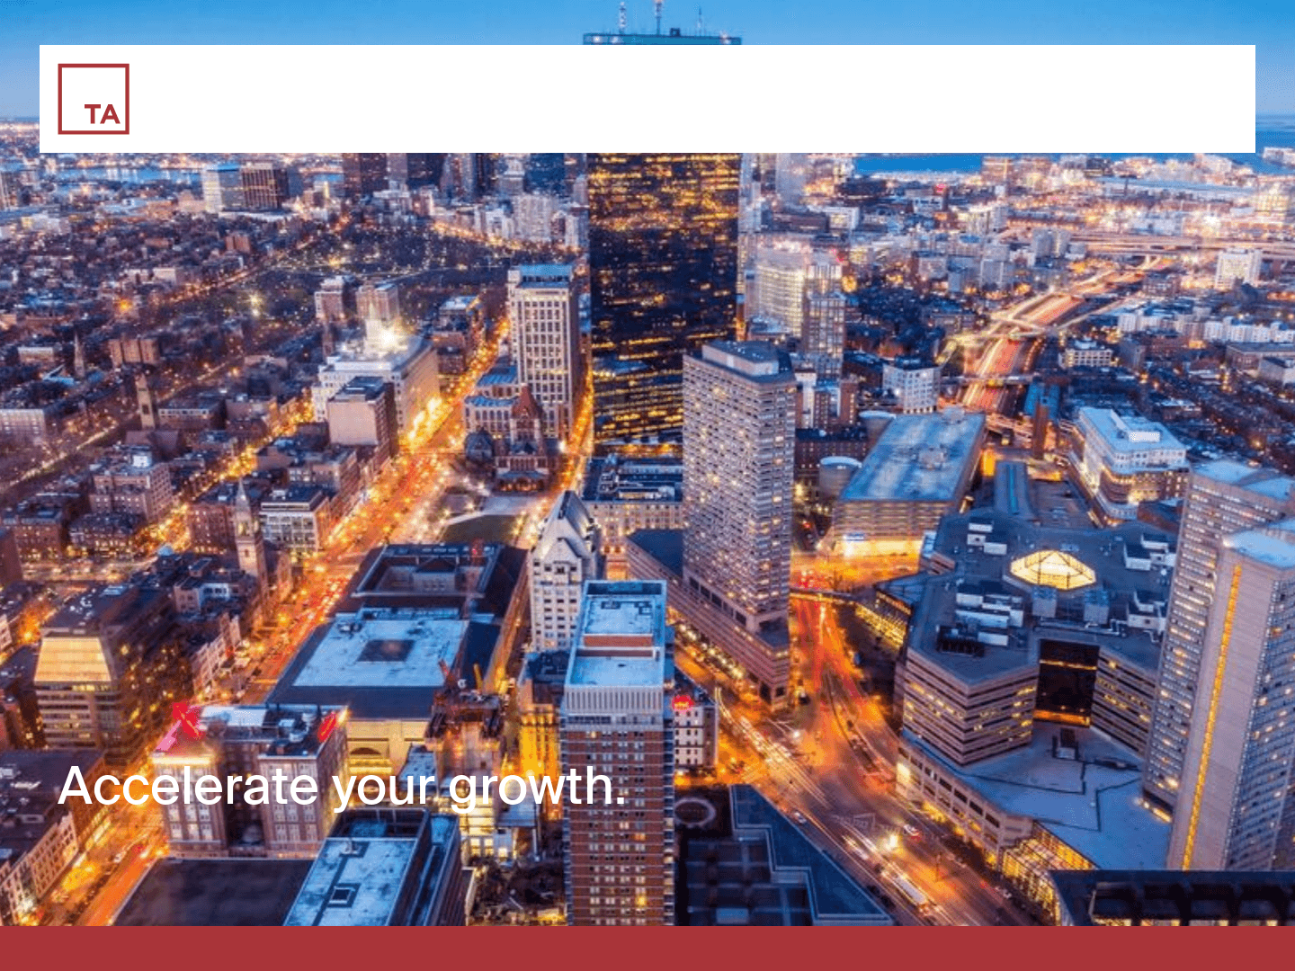Click the "Accelerate your growth." headline
1295x971 pixels.
point(342,787)
